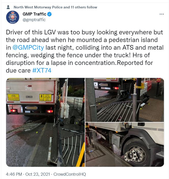View North West Motorway Police followers line
The height and width of the screenshot is (179, 169).
coord(55,7)
